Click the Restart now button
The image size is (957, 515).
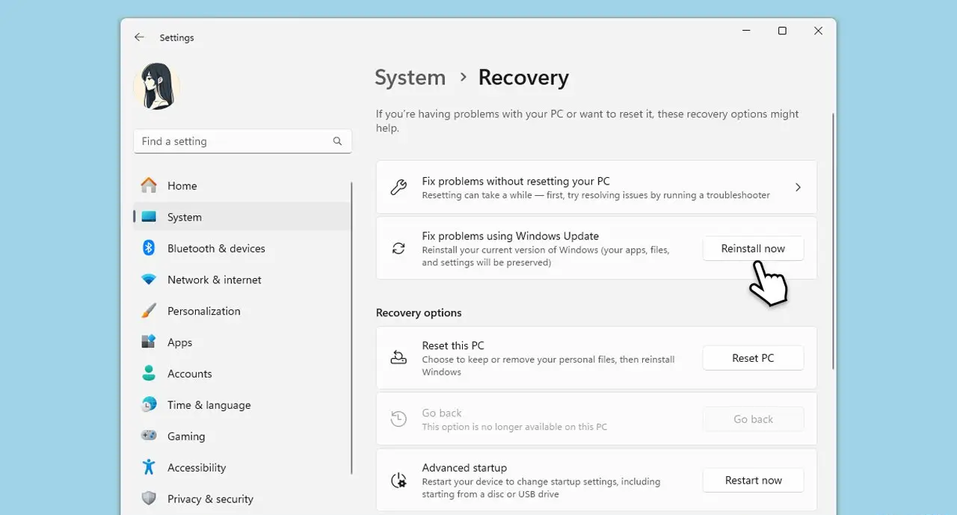pyautogui.click(x=753, y=481)
